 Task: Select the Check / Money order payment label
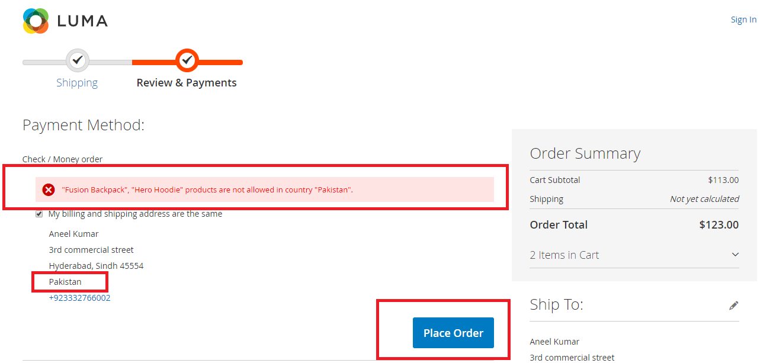(x=62, y=159)
